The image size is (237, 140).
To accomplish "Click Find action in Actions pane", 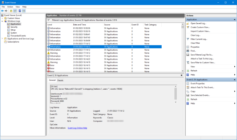I will click(x=193, y=51).
